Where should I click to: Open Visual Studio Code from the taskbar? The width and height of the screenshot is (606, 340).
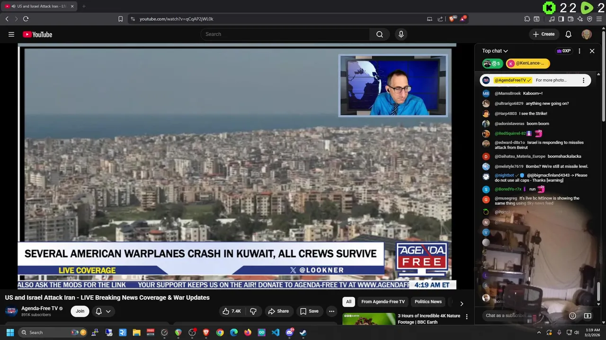pos(276,332)
